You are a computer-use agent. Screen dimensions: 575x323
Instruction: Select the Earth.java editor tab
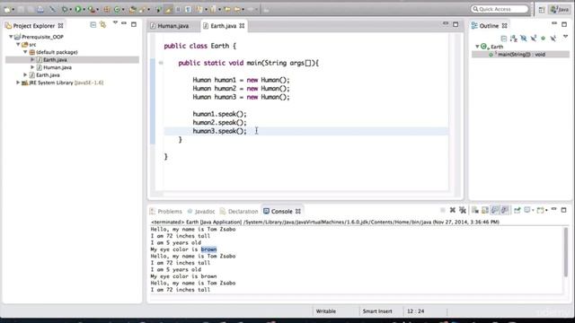pyautogui.click(x=224, y=26)
